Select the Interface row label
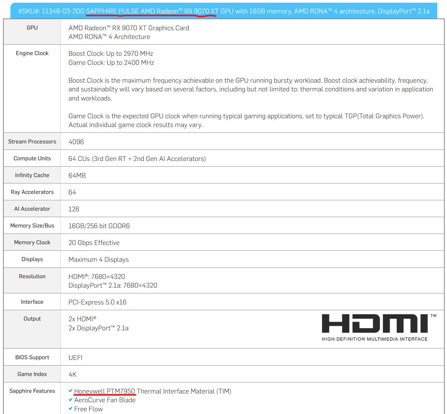Image resolution: width=447 pixels, height=414 pixels. point(32,302)
